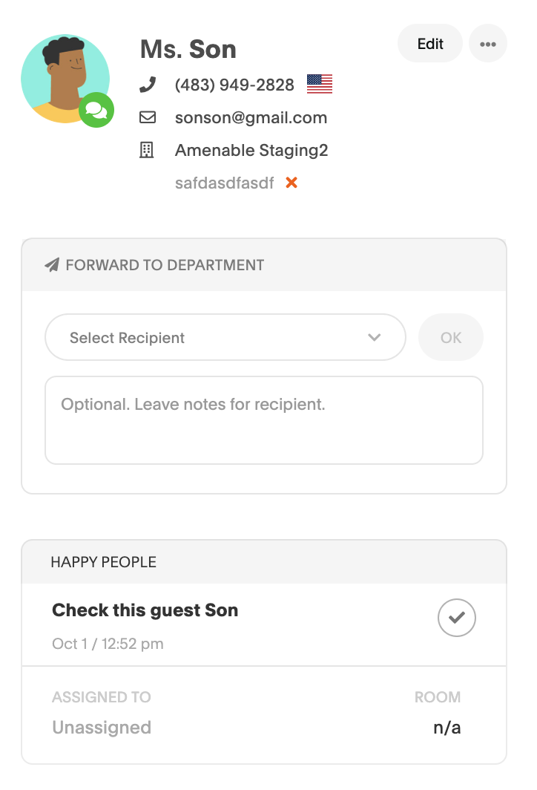The height and width of the screenshot is (790, 537).
Task: Click the phone icon beside the number
Action: click(x=148, y=85)
